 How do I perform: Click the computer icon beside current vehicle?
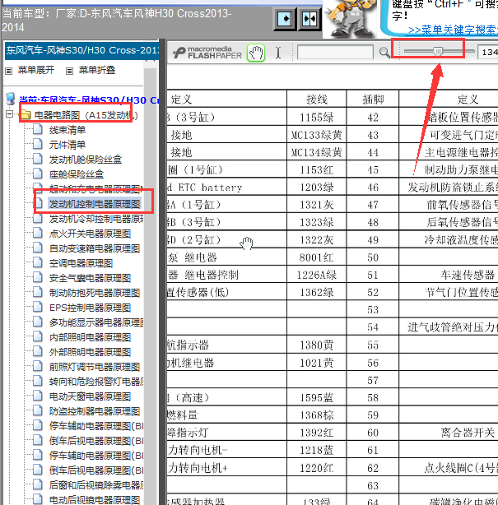[x=11, y=99]
